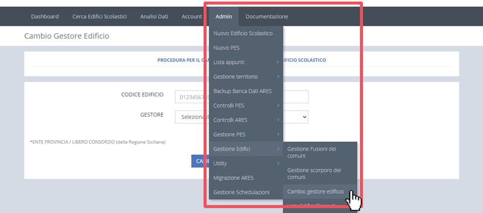Image resolution: width=483 pixels, height=213 pixels.
Task: Open the Dashboard nav item
Action: pos(44,16)
